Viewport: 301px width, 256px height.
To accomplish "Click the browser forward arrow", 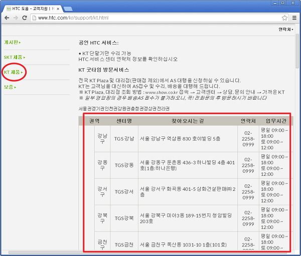I will (x=16, y=18).
